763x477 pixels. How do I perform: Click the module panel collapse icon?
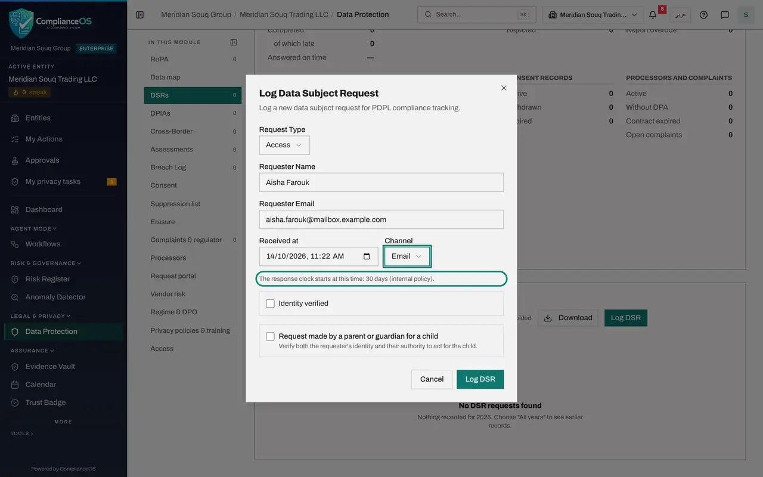pos(234,42)
